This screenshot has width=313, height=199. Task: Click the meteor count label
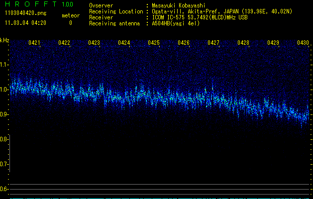(70, 15)
